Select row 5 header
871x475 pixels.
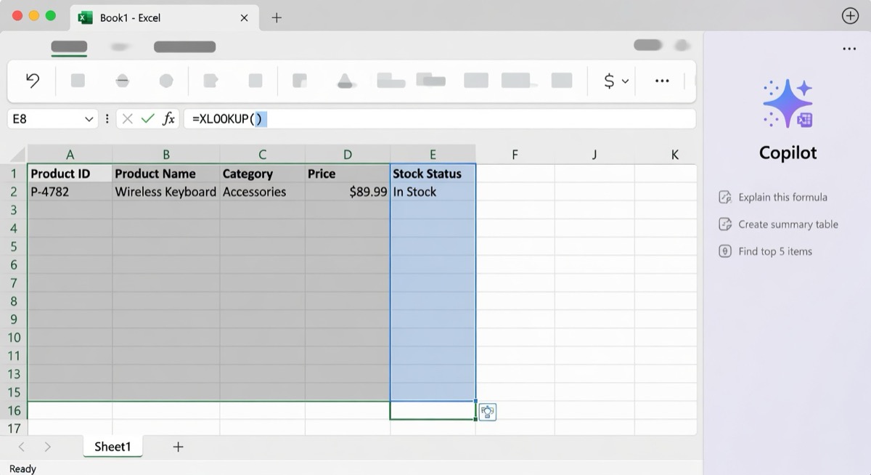point(13,246)
